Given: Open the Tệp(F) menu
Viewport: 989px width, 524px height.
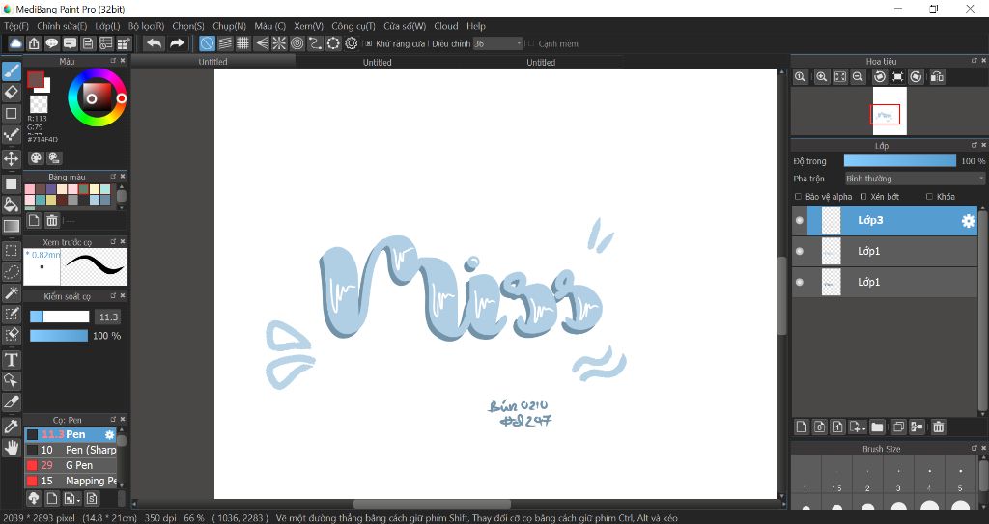Looking at the screenshot, I should click(16, 26).
